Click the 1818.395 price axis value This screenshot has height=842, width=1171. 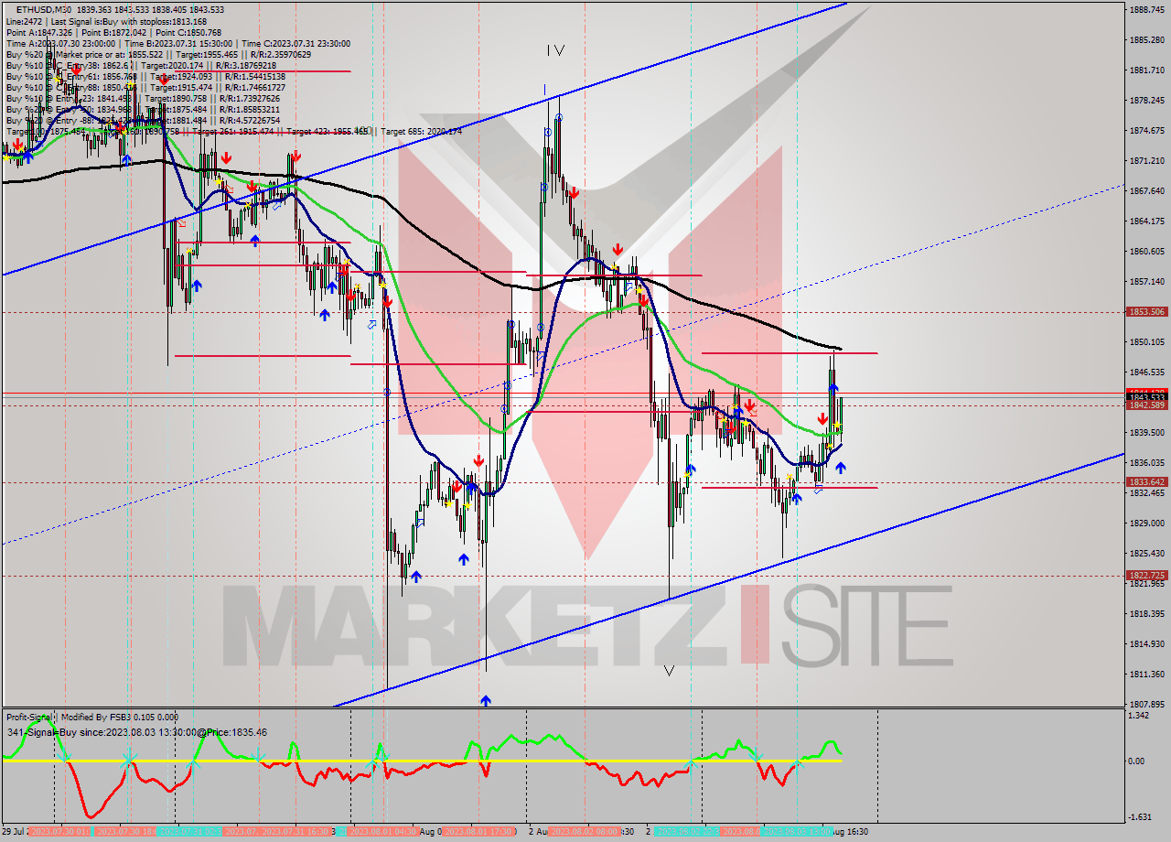tap(1146, 613)
